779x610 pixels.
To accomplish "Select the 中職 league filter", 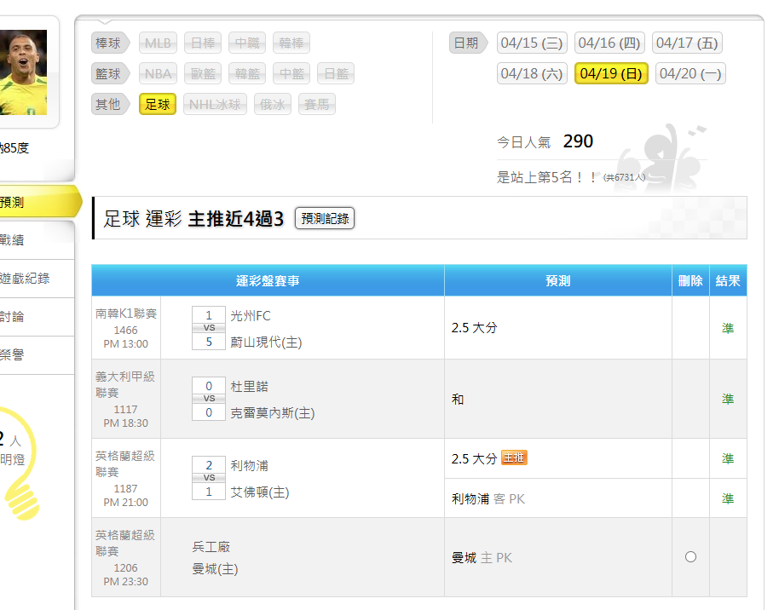I will (247, 43).
